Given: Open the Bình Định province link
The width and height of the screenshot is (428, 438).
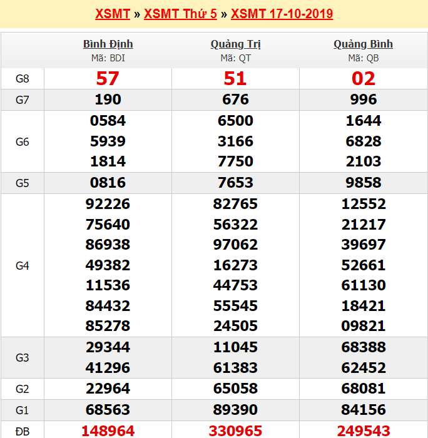Looking at the screenshot, I should point(108,44).
